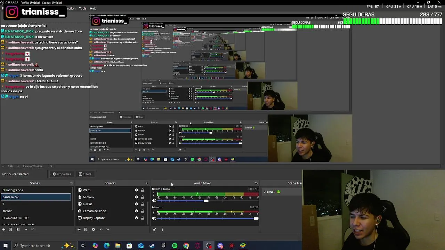
Task: Launch Epic Games from the taskbar
Action: coord(163,246)
